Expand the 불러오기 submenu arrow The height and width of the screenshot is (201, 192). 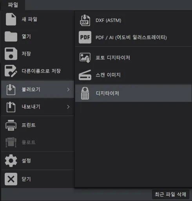coord(68,90)
